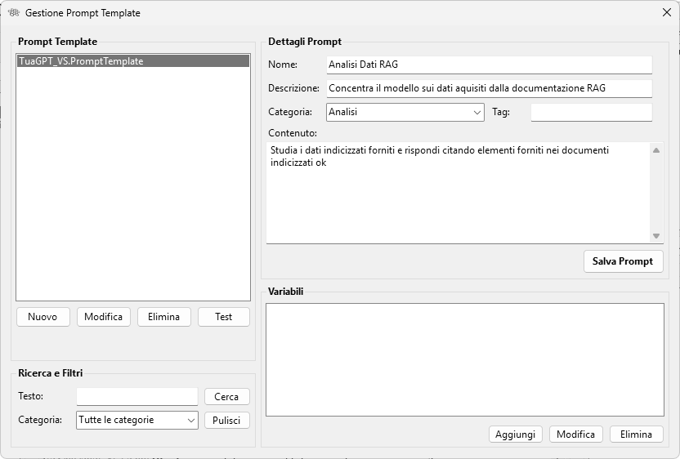680x459 pixels.
Task: Open the Categoria dropdown set to Analisi
Action: (x=405, y=112)
